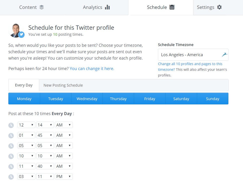Click the Analytics bar chart icon

pyautogui.click(x=107, y=7)
